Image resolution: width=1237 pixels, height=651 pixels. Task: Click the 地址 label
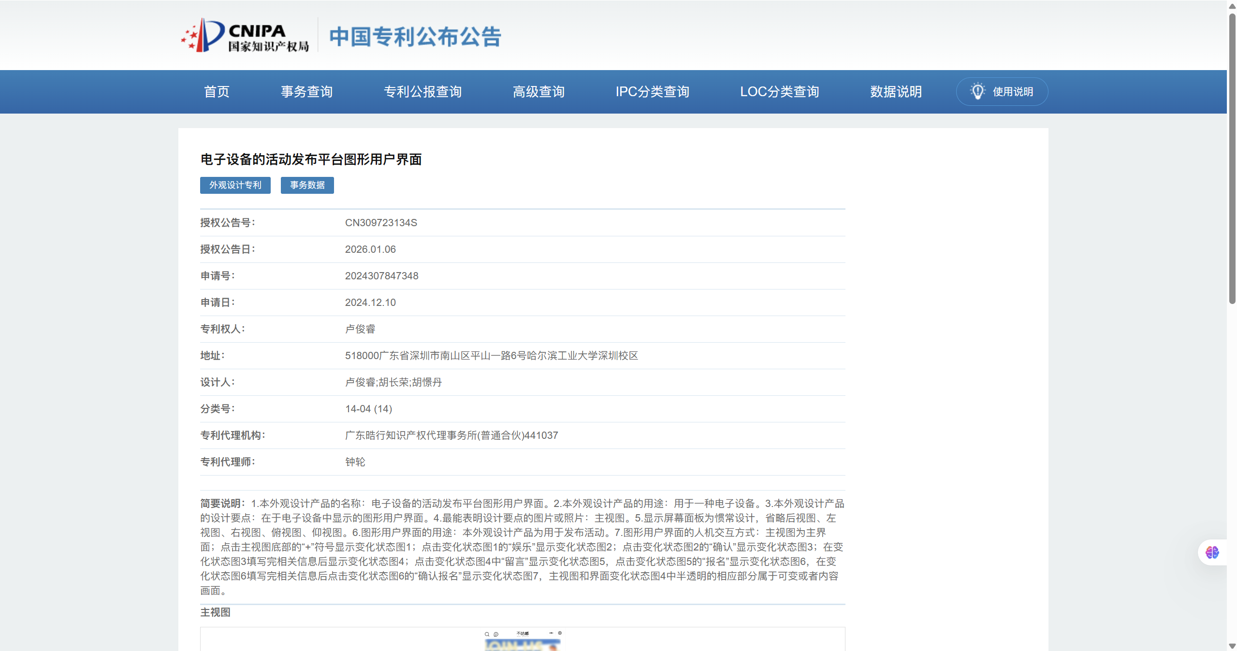click(x=213, y=356)
